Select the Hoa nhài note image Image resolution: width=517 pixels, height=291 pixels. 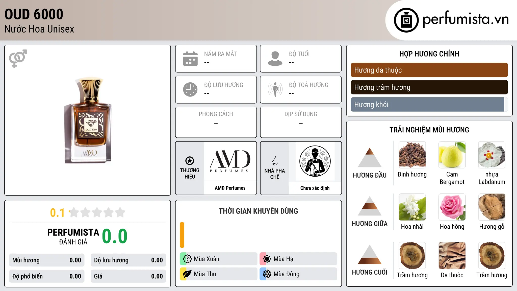pos(412,207)
